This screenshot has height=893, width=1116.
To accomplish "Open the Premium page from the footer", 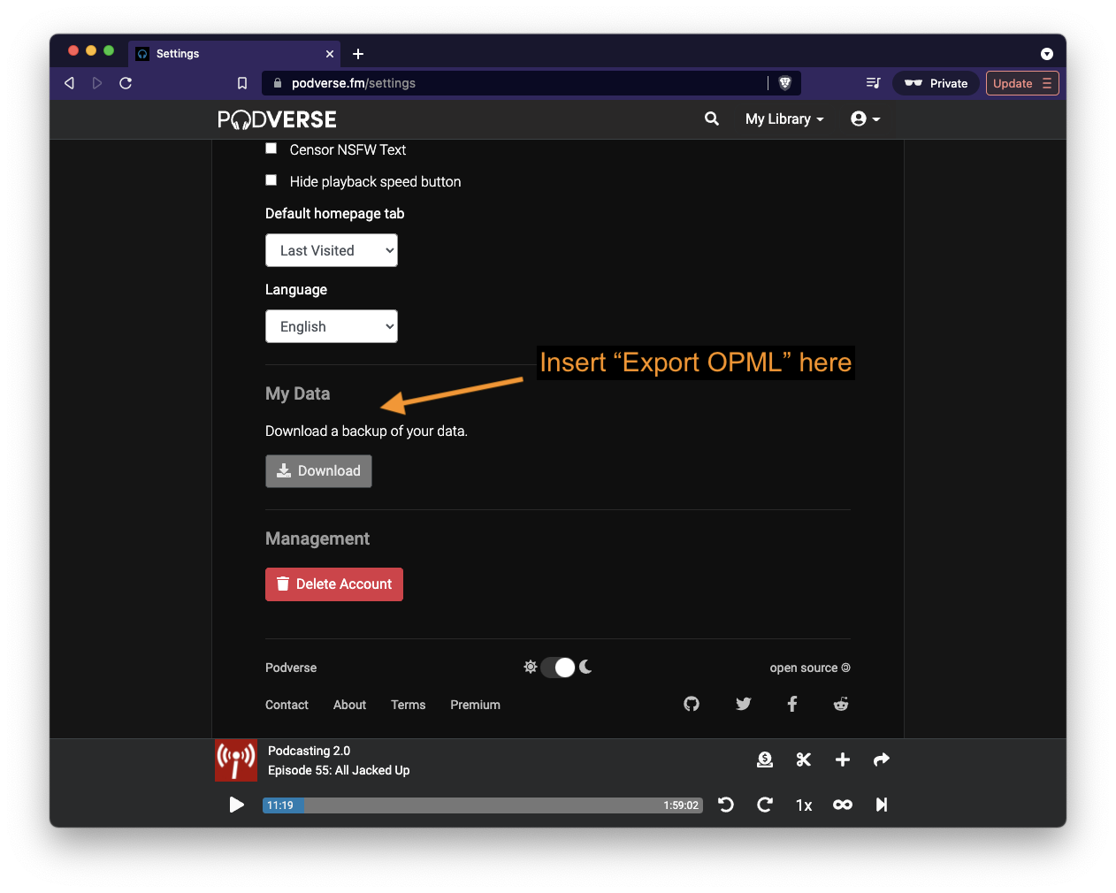I will [475, 705].
